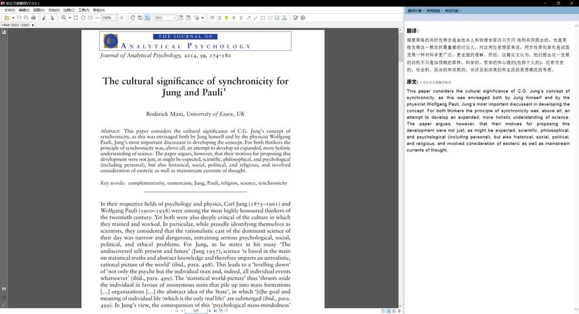The width and height of the screenshot is (579, 314).
Task: Select the hand pan tool
Action: click(x=133, y=18)
